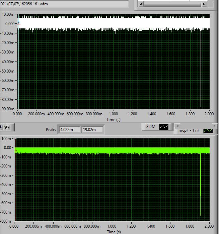
Task: Click the 2.000 label on lower graph X-axis
Action: click(x=209, y=226)
